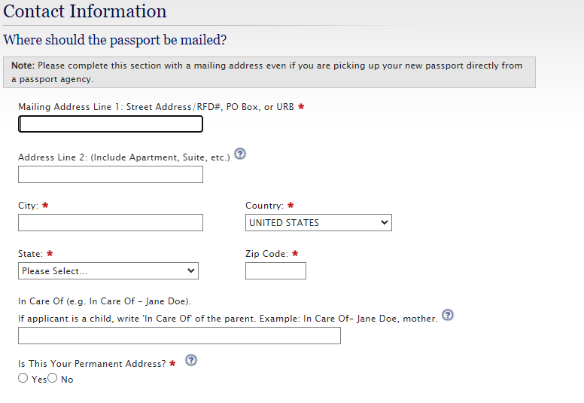
Task: Expand the State 'Please Select...' dropdown
Action: point(108,271)
